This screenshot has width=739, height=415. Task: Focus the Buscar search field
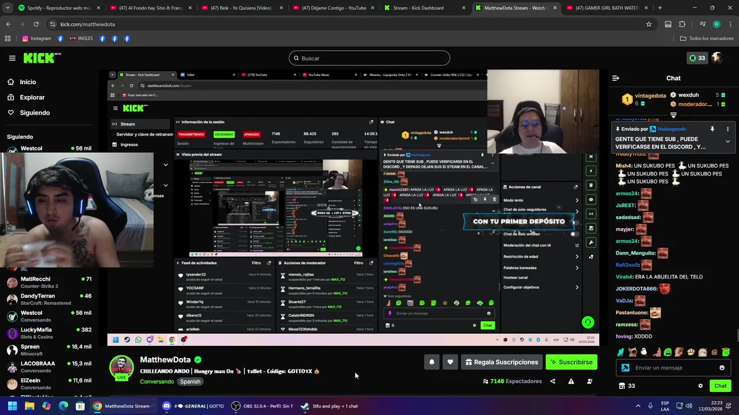(369, 58)
